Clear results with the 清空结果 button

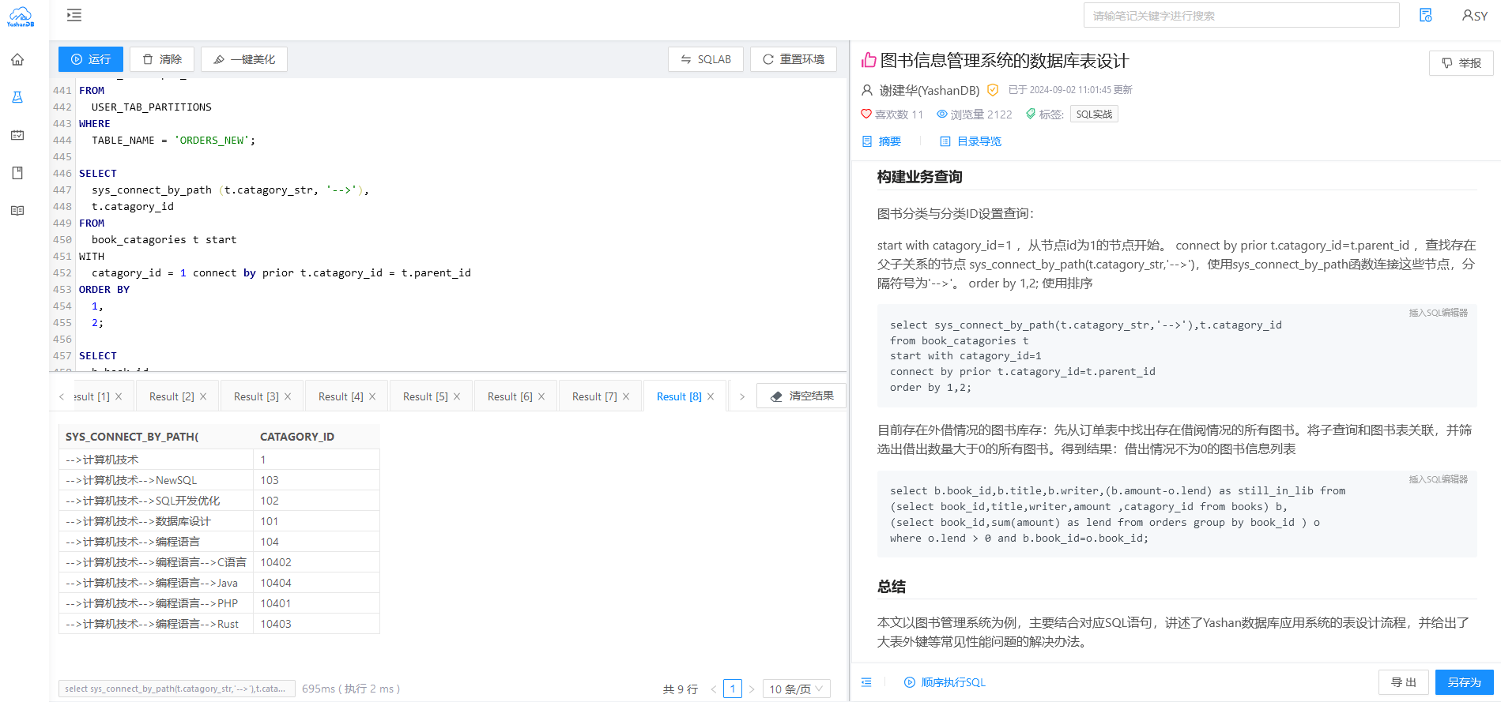(801, 396)
